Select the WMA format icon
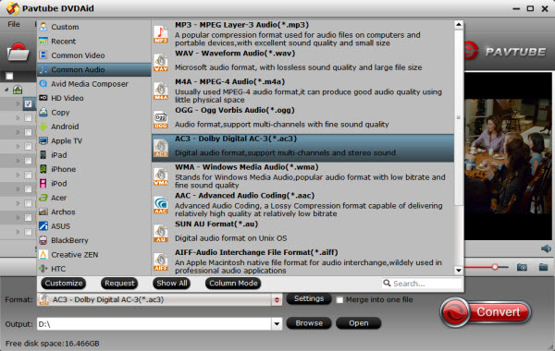Image resolution: width=555 pixels, height=351 pixels. [x=161, y=176]
